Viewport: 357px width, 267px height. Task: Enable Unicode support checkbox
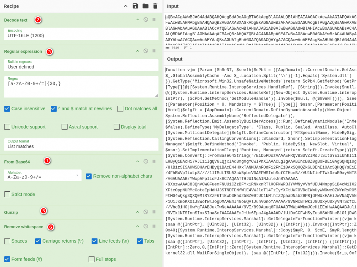7,127
